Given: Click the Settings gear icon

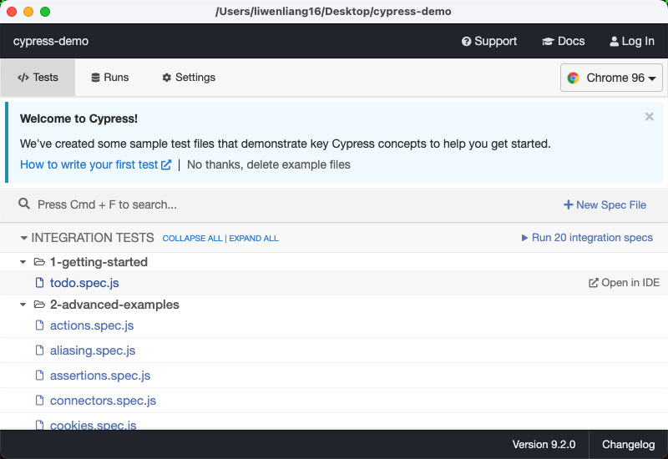Looking at the screenshot, I should [x=166, y=78].
